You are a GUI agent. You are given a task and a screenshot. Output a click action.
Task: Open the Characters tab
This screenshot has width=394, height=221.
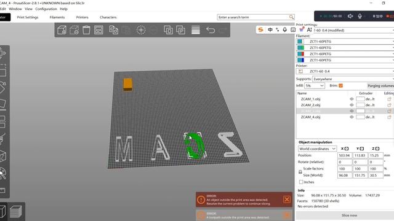coord(108,17)
